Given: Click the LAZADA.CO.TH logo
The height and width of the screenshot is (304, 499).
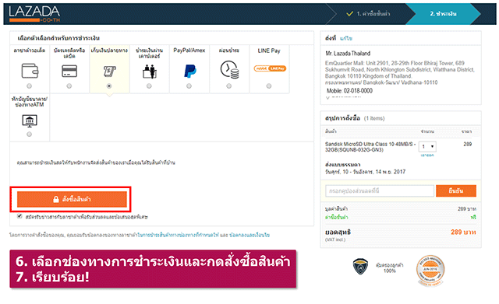Looking at the screenshot, I should (x=34, y=14).
